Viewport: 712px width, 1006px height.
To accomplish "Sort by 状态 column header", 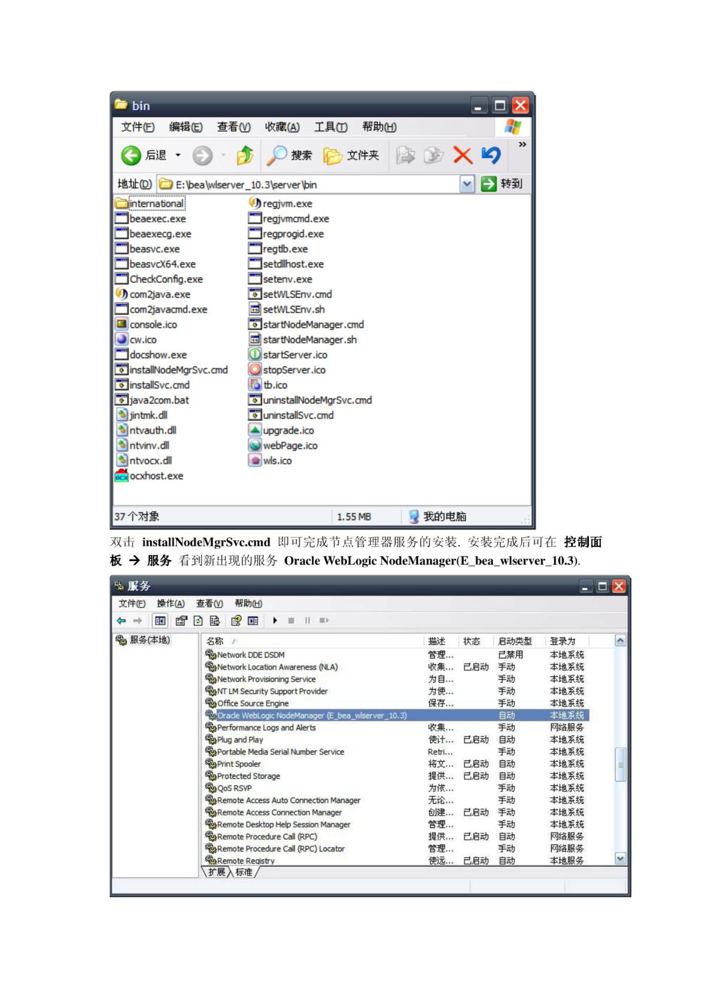I will coord(475,642).
